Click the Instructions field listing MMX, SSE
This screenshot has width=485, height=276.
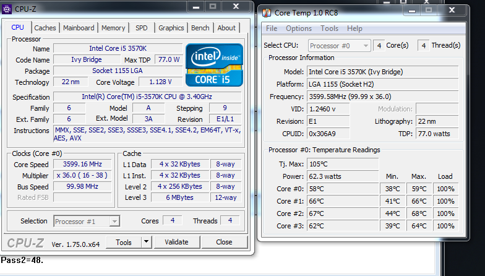coord(147,134)
